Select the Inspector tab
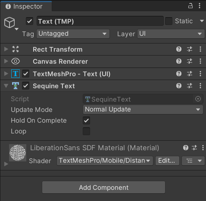206x201 pixels. (26, 6)
